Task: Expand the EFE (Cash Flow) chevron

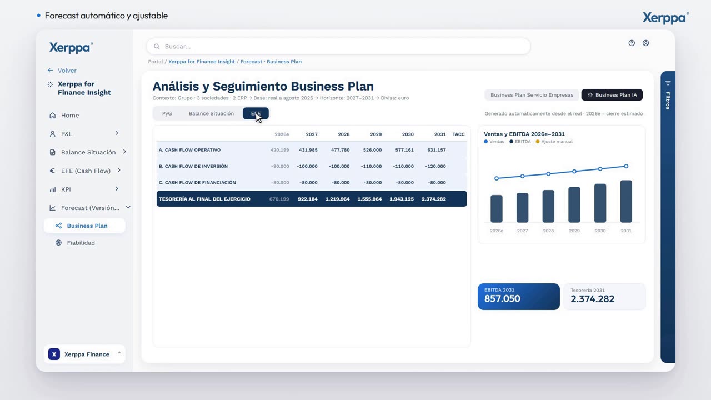Action: coord(119,171)
